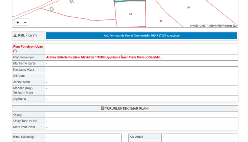The height and width of the screenshot is (142, 248).
Task: Click the download icon beside .KML İndir
Action: coord(15,35)
